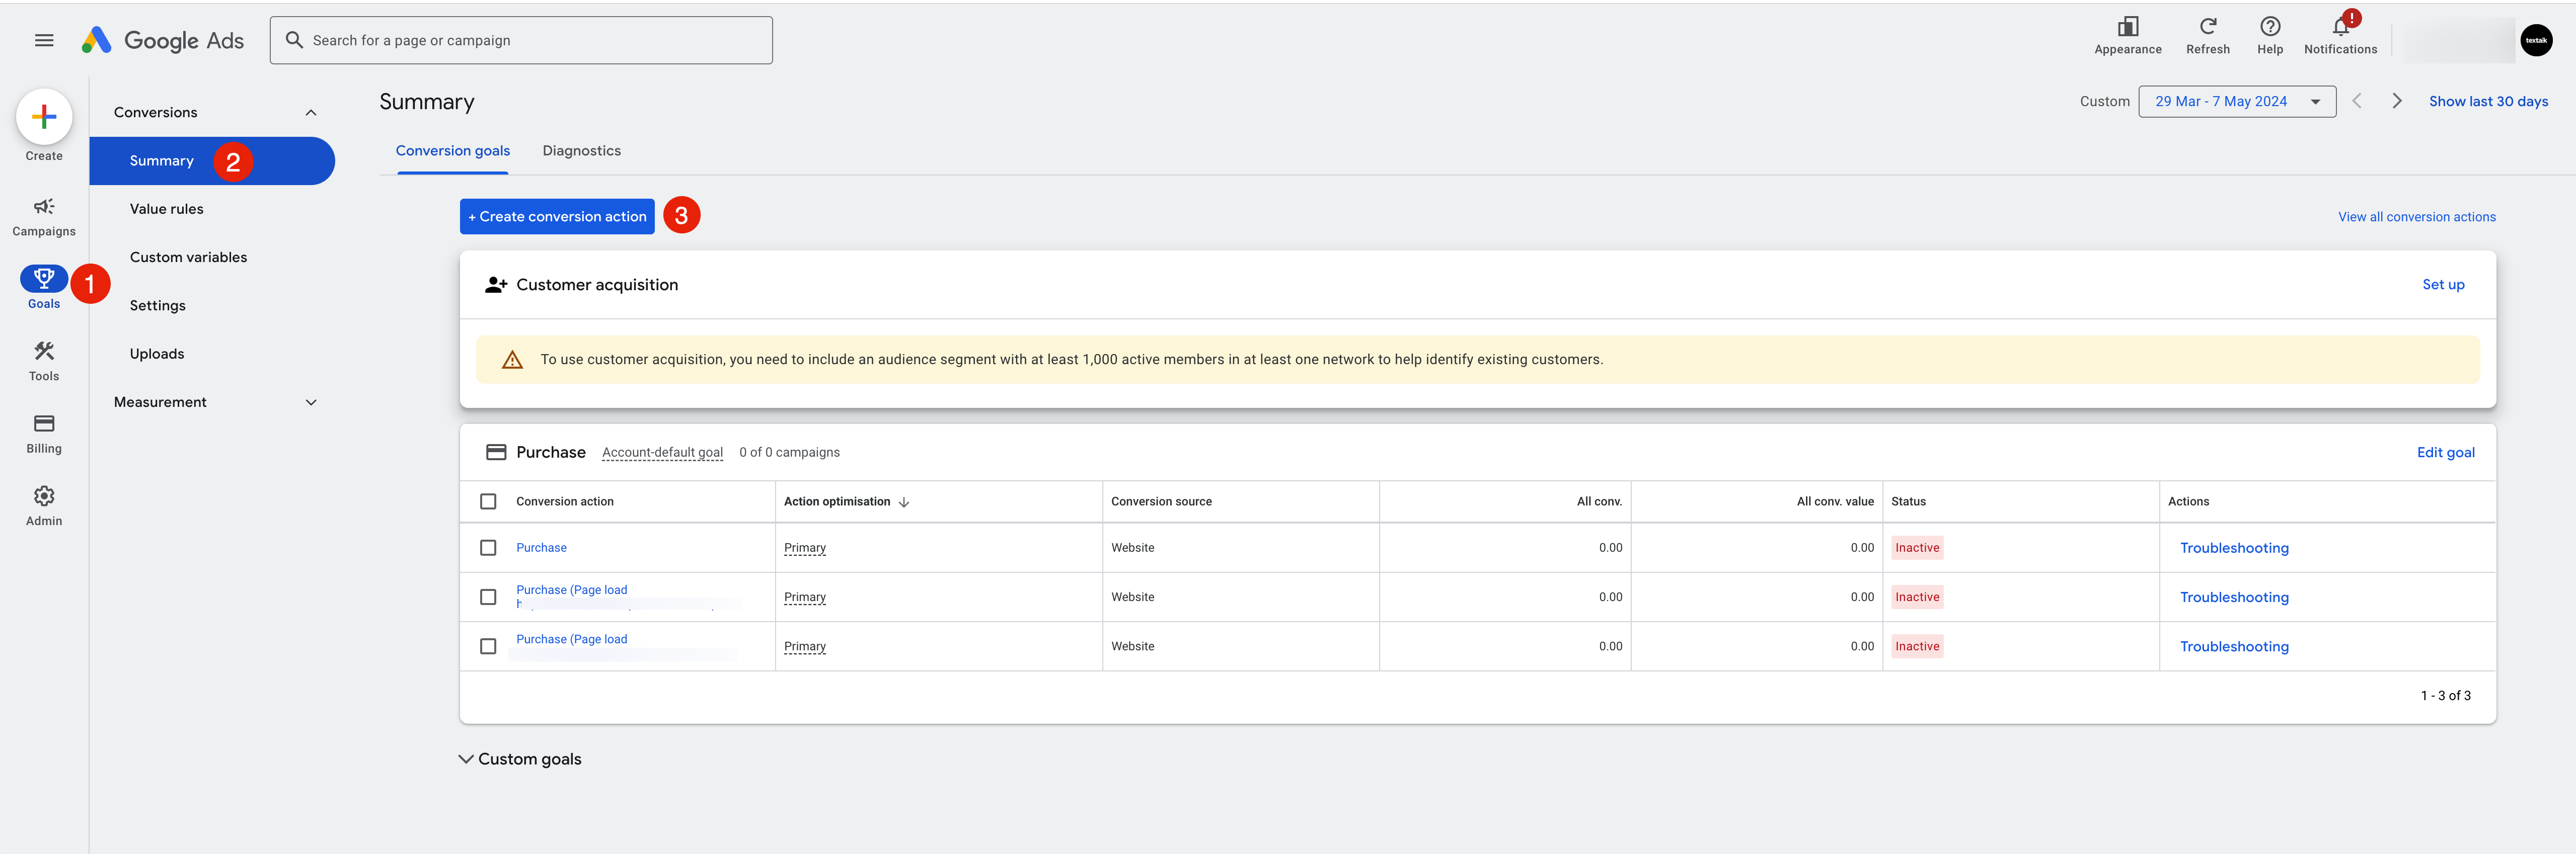
Task: Click the Create plus icon
Action: [x=44, y=117]
